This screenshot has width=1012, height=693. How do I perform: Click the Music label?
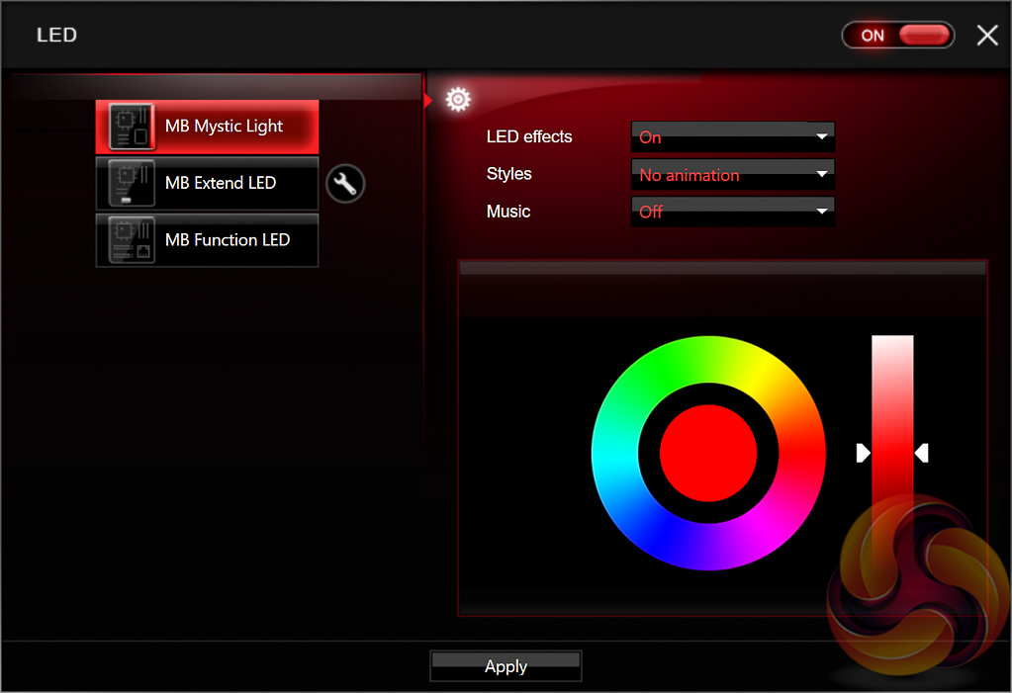pyautogui.click(x=508, y=212)
